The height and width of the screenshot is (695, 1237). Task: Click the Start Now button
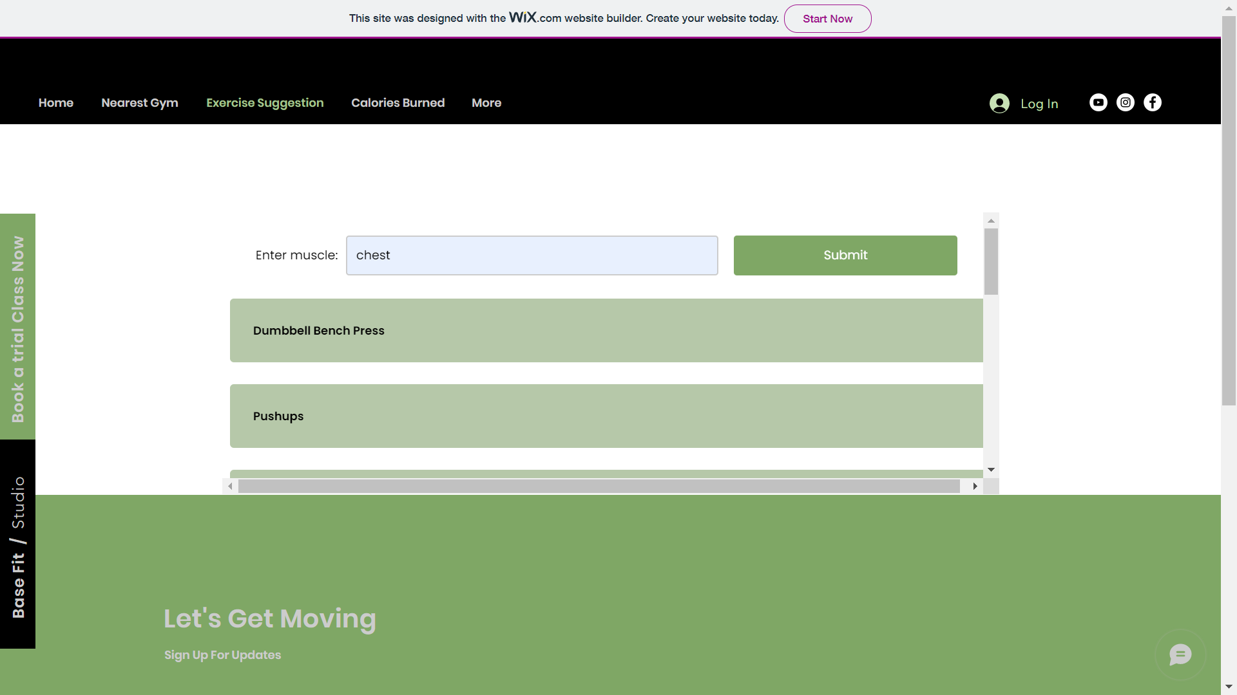point(827,19)
